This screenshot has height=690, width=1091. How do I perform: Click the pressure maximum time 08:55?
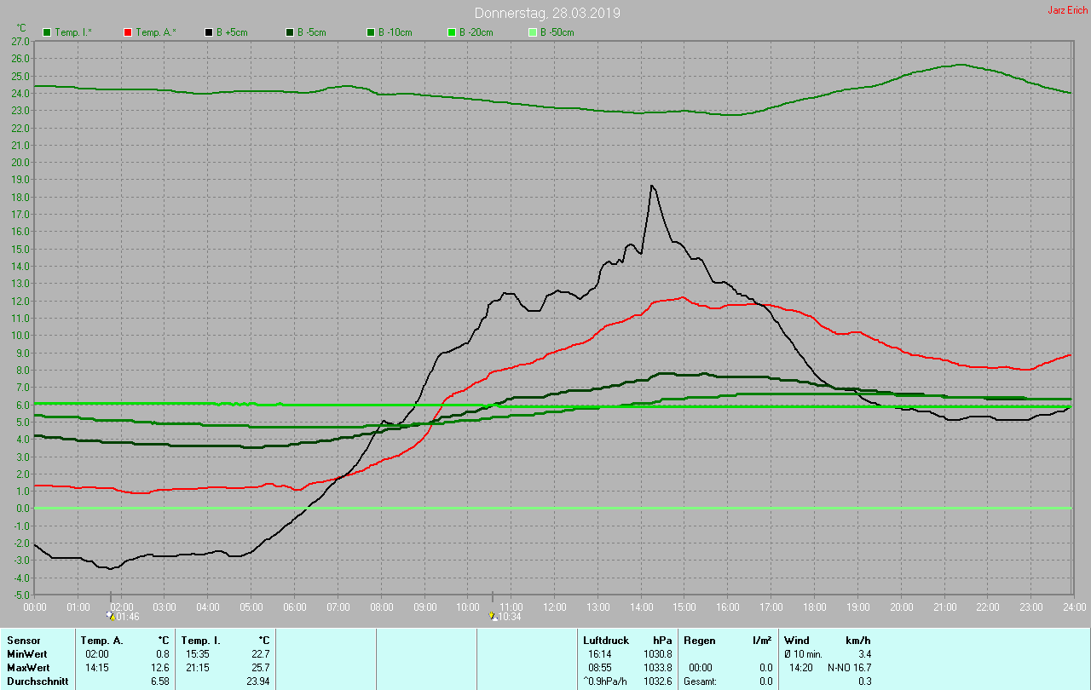600,667
